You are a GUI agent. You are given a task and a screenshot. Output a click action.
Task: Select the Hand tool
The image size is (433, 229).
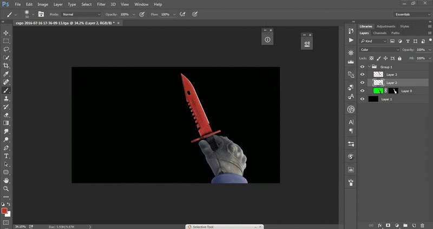(x=6, y=180)
